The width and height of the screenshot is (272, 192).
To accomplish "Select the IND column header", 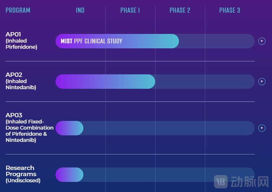I will (x=80, y=10).
